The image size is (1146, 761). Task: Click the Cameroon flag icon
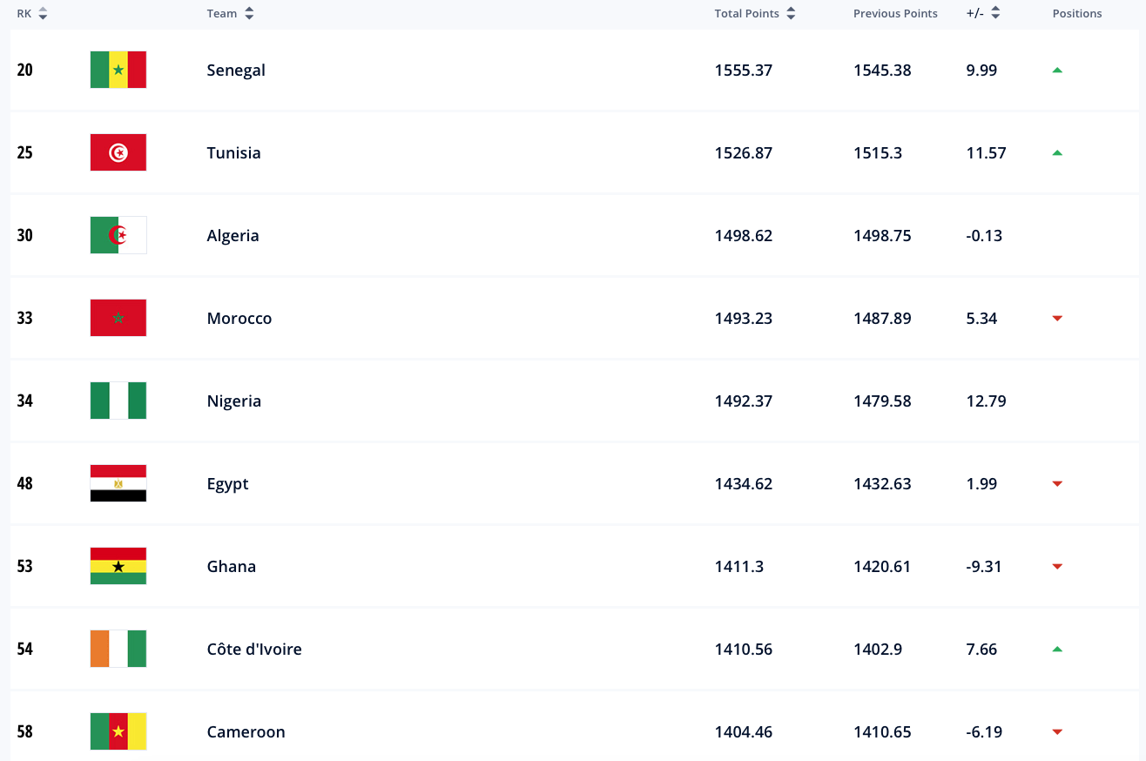coord(118,731)
